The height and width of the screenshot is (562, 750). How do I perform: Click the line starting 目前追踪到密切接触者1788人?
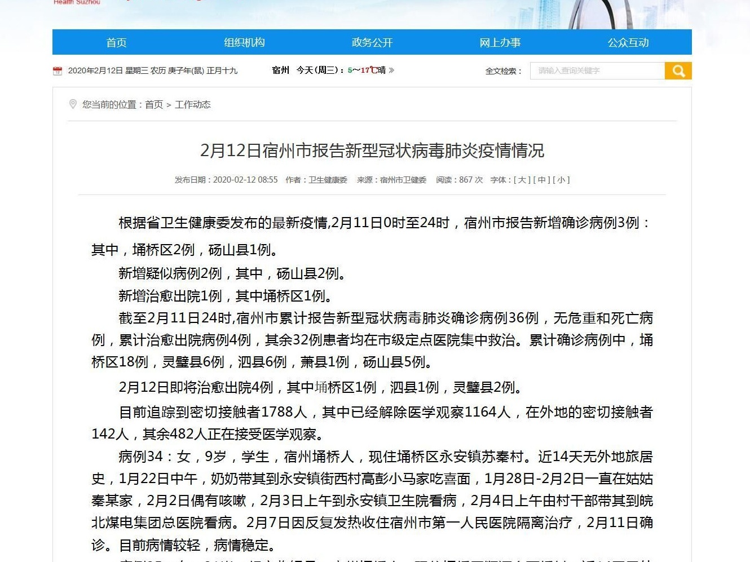tap(386, 412)
